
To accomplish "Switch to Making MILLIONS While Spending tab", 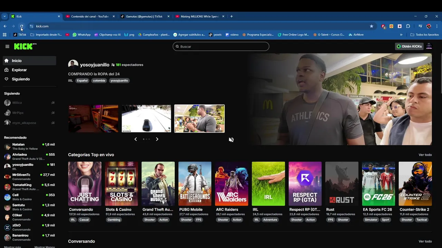I will point(200,16).
